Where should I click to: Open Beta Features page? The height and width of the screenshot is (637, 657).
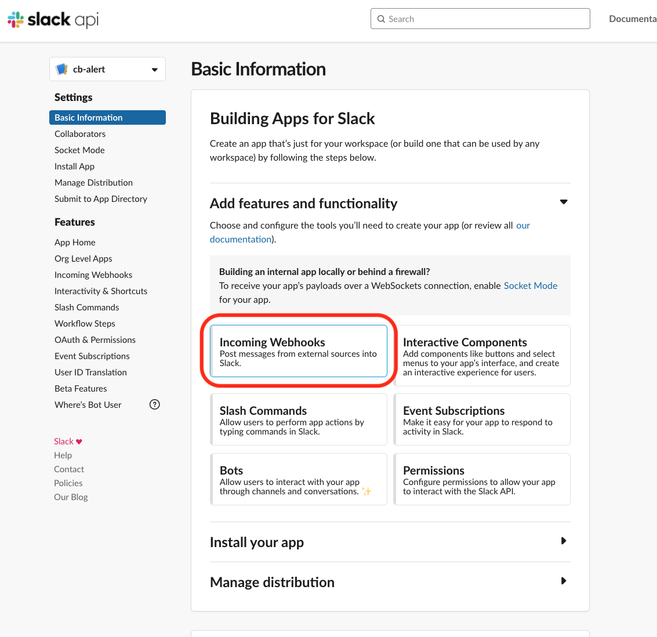pyautogui.click(x=81, y=389)
